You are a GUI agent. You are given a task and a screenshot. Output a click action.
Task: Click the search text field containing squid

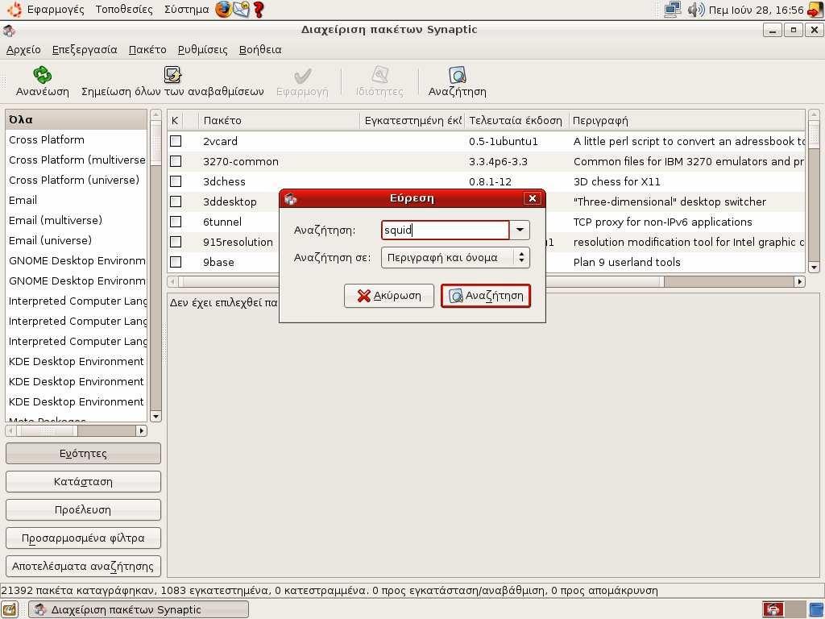point(445,230)
